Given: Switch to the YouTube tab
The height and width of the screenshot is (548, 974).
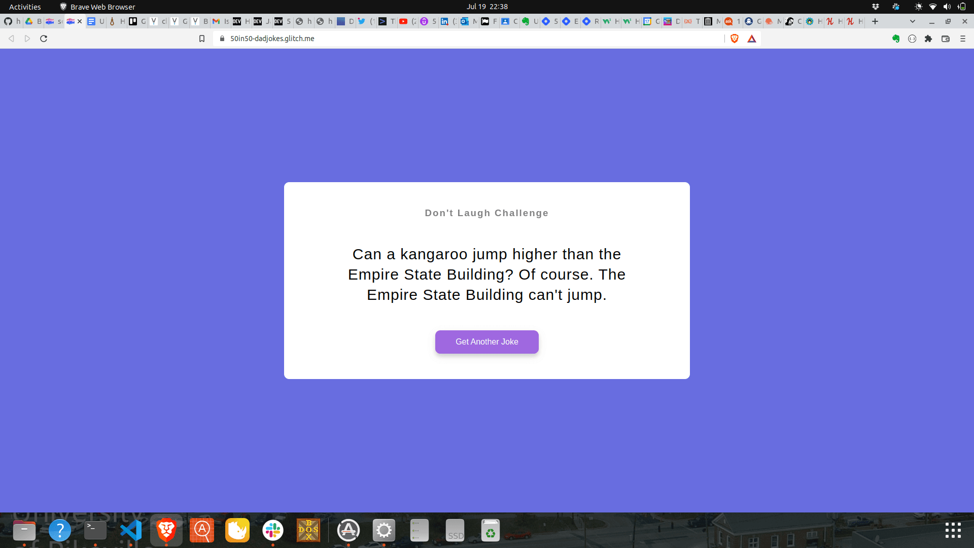Looking at the screenshot, I should click(x=403, y=21).
